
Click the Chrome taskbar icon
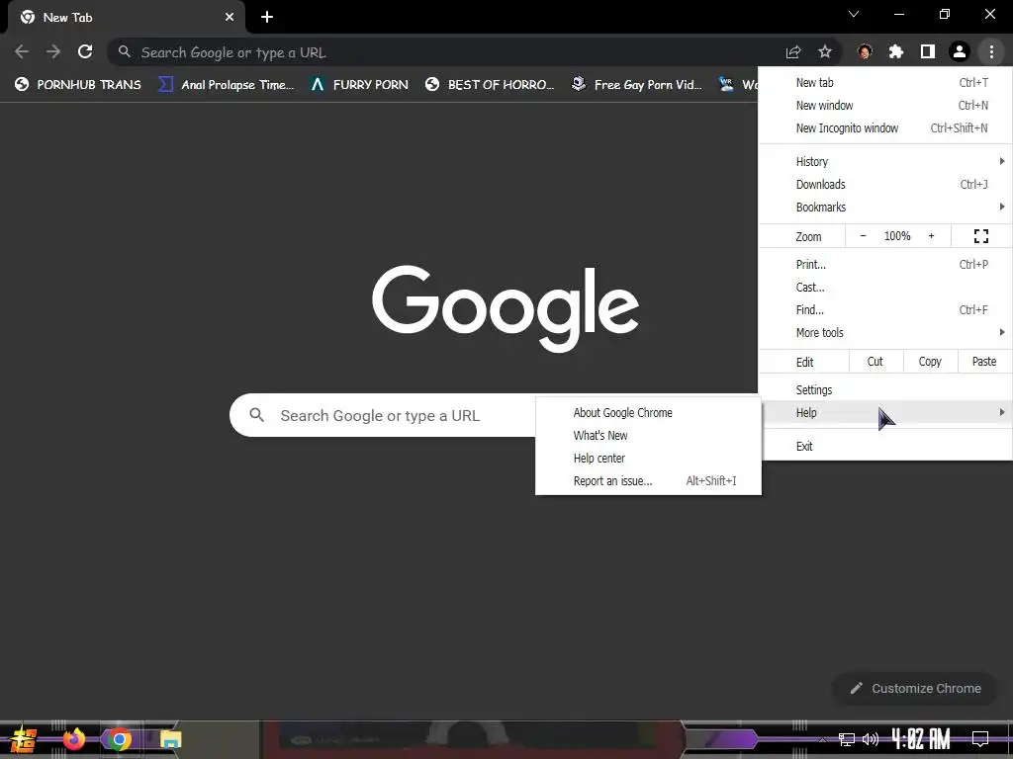[x=119, y=739]
